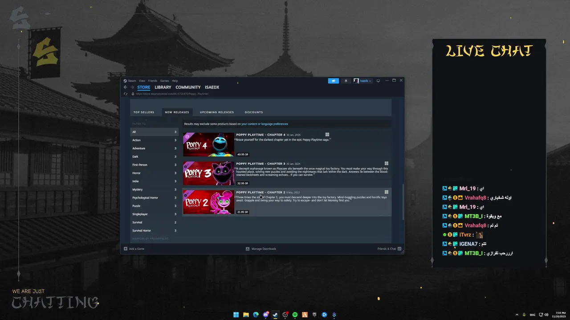
Task: Click Windows platform icon on Chapter 3 row
Action: (x=387, y=163)
